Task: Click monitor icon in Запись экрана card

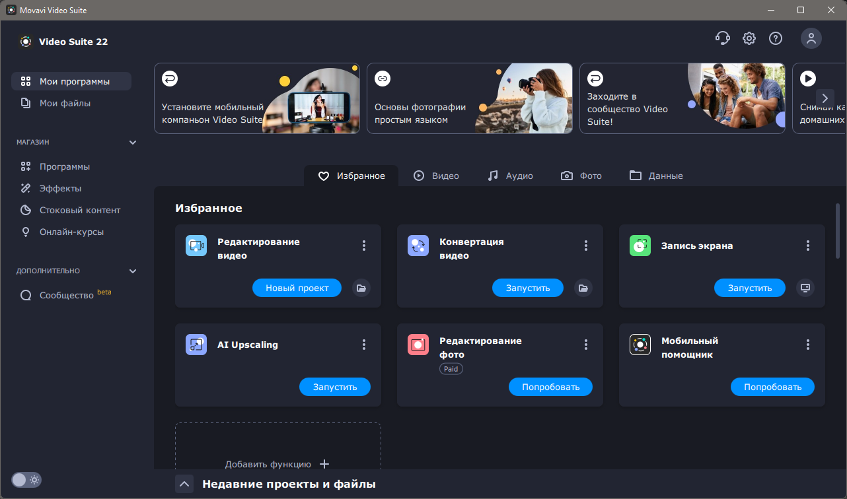Action: click(805, 288)
